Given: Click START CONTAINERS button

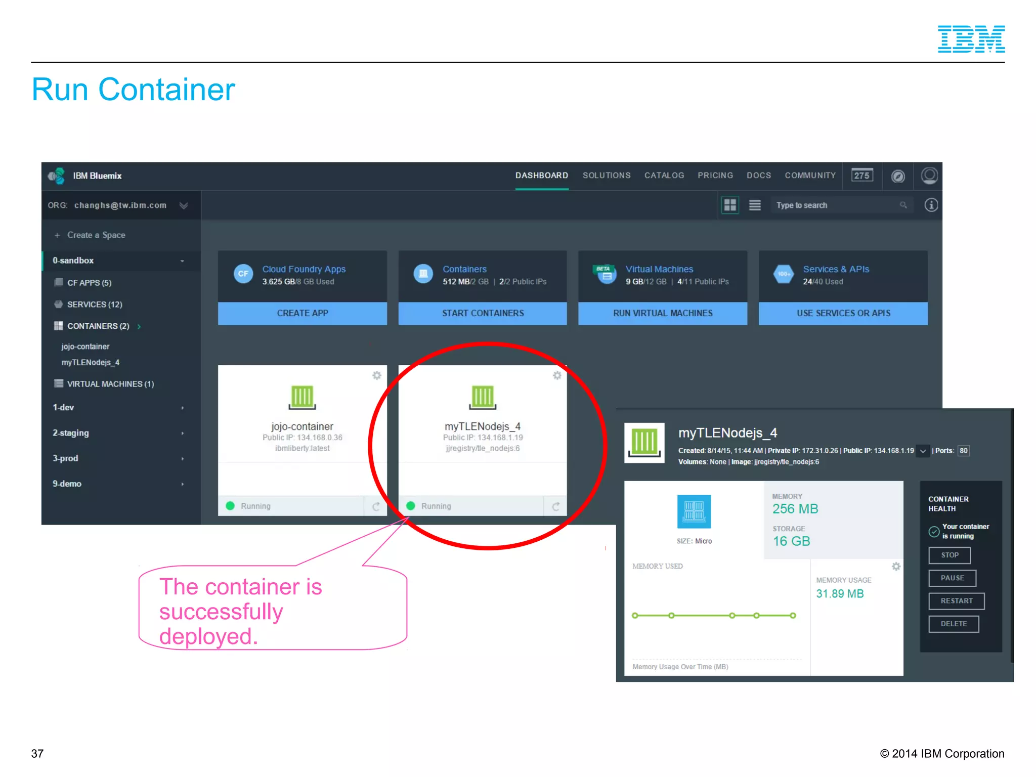Looking at the screenshot, I should pos(483,313).
